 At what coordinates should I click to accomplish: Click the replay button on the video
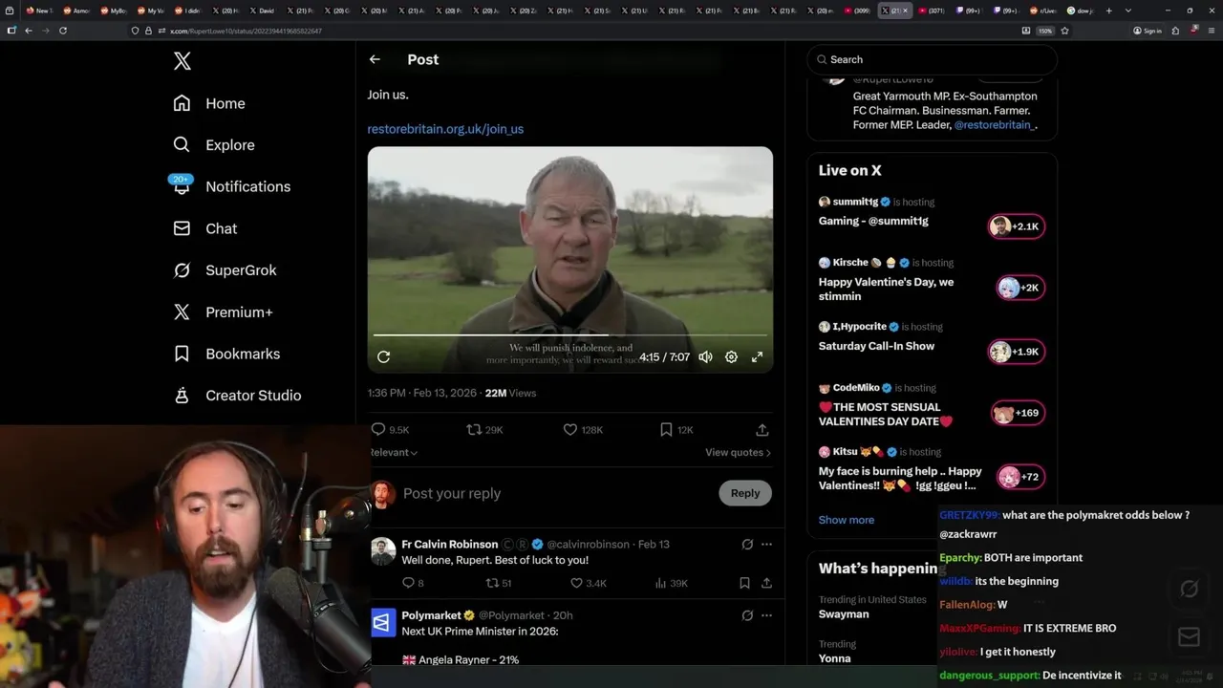tap(384, 356)
